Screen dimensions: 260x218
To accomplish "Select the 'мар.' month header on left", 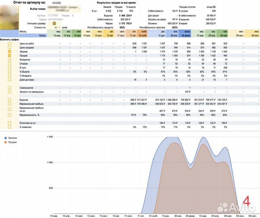I will point(59,31).
